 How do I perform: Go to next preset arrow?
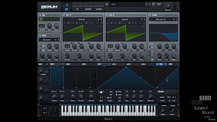150,4
